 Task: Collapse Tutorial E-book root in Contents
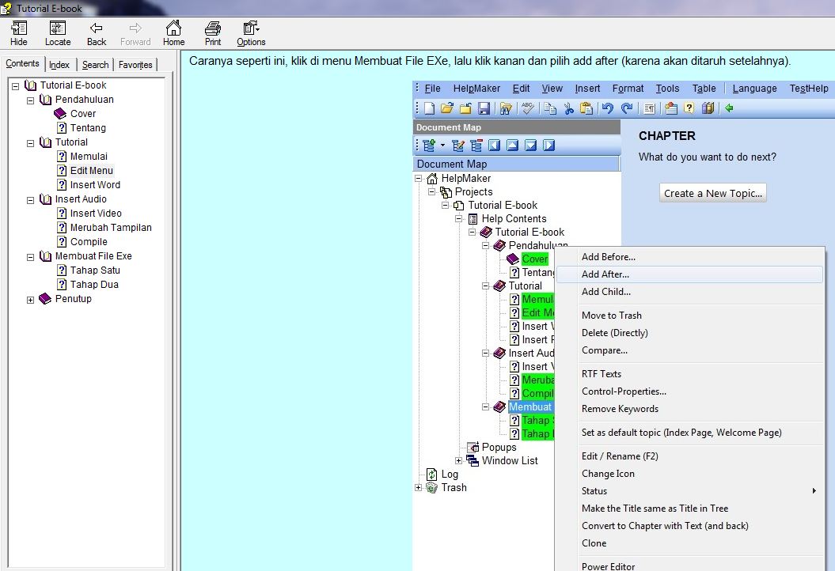coord(16,85)
